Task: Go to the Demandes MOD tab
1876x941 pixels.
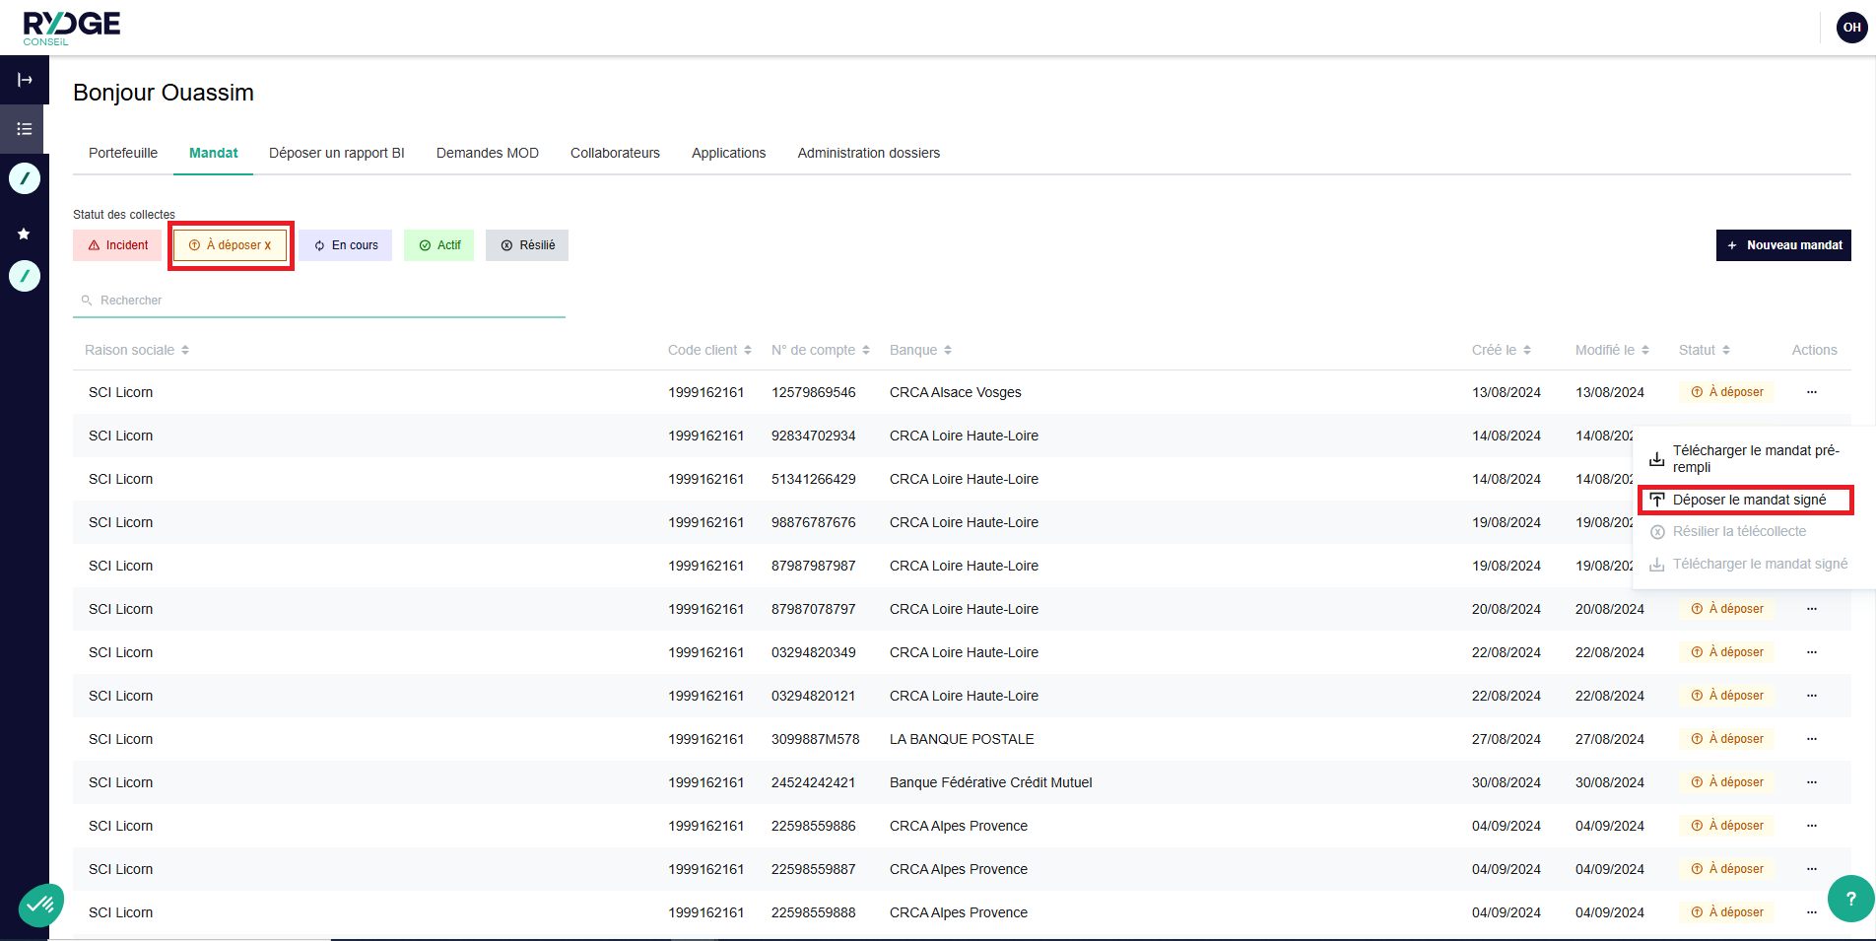Action: 488,153
